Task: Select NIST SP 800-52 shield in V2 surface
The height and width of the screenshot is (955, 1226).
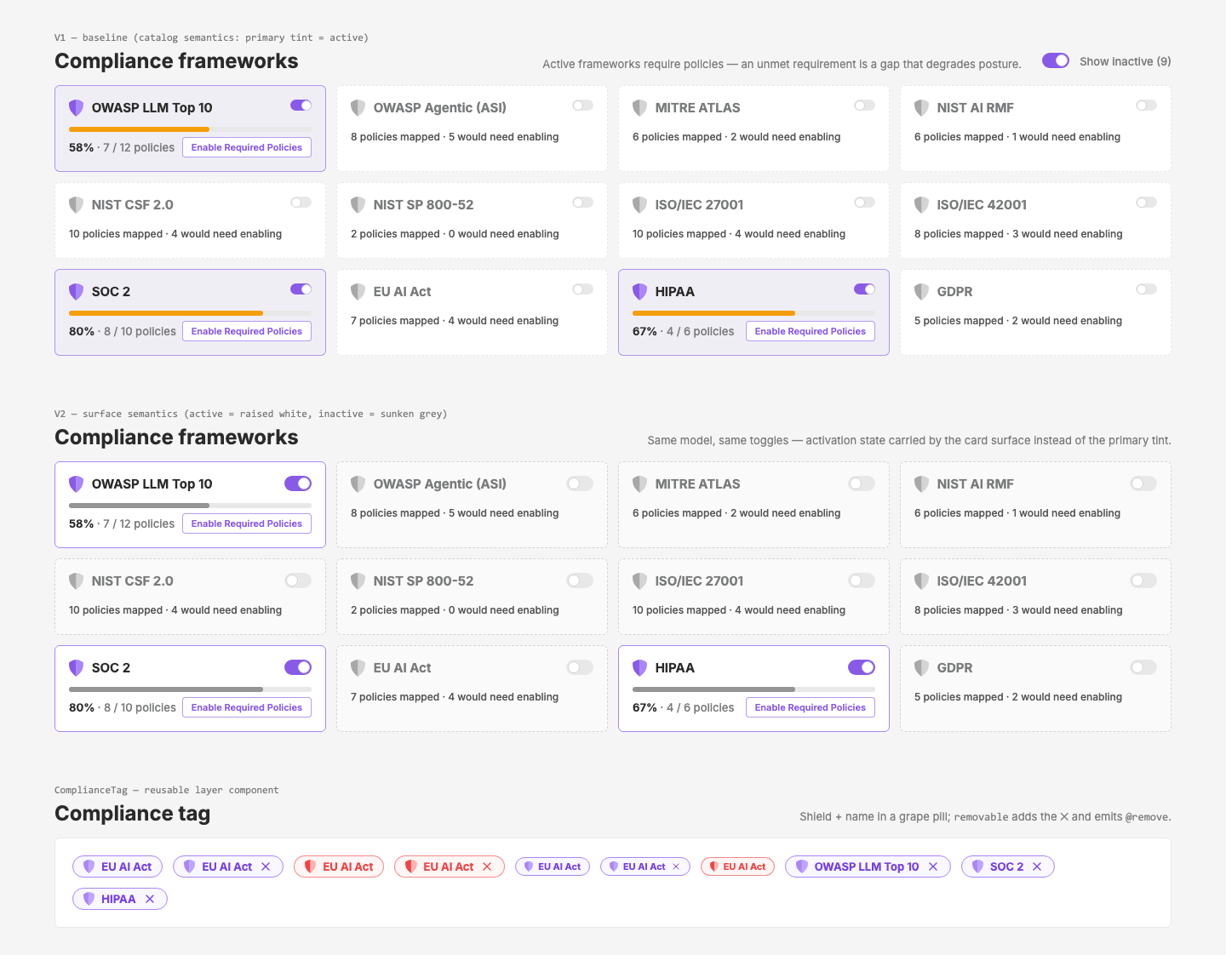Action: 358,581
